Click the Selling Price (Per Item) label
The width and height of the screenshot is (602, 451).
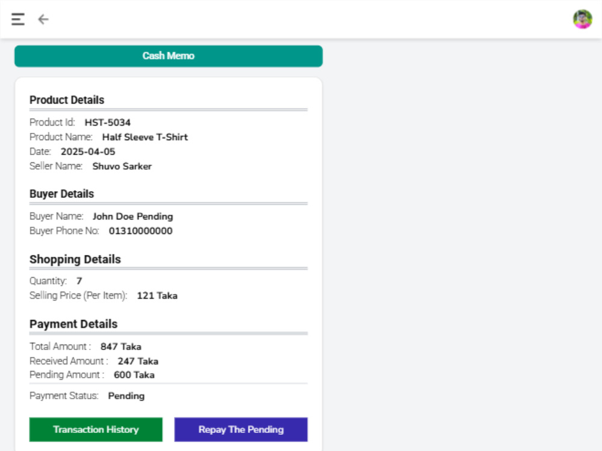pyautogui.click(x=78, y=296)
